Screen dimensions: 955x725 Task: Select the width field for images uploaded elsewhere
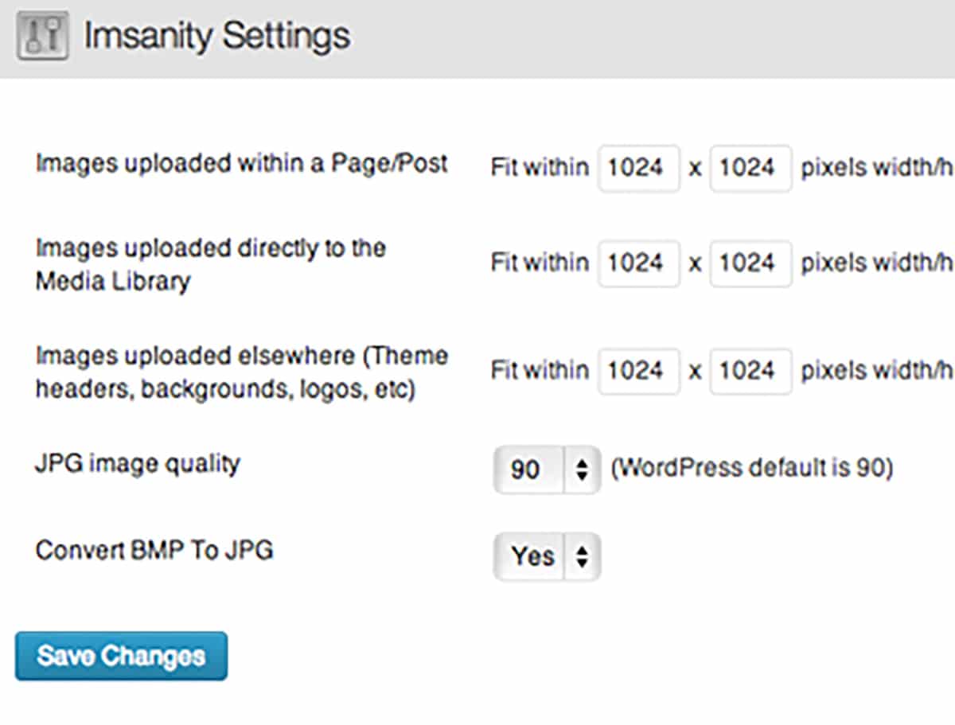[x=638, y=371]
